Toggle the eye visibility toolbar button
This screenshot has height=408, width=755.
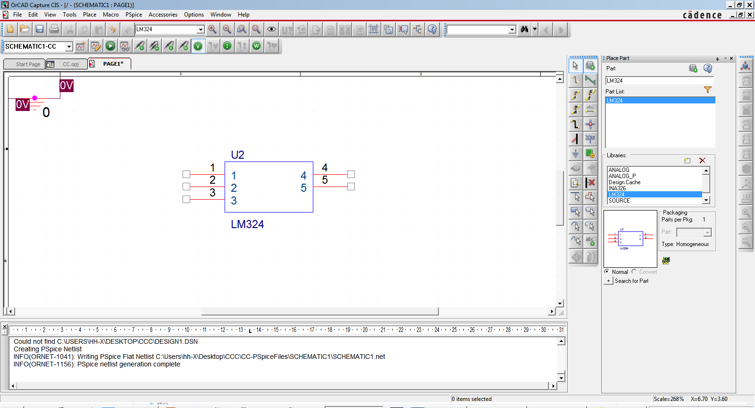pyautogui.click(x=271, y=29)
